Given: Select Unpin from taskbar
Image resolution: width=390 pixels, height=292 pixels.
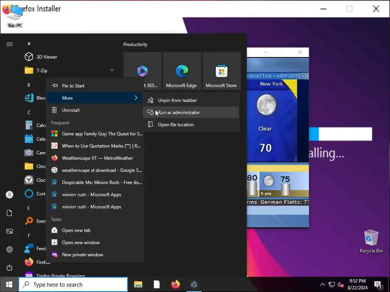Looking at the screenshot, I should (191, 100).
